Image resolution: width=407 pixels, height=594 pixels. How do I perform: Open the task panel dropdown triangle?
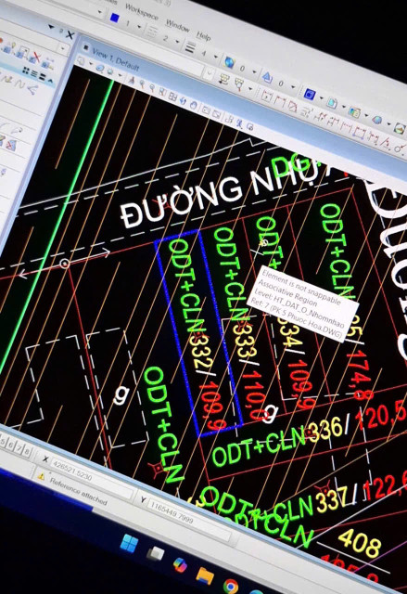51,27
